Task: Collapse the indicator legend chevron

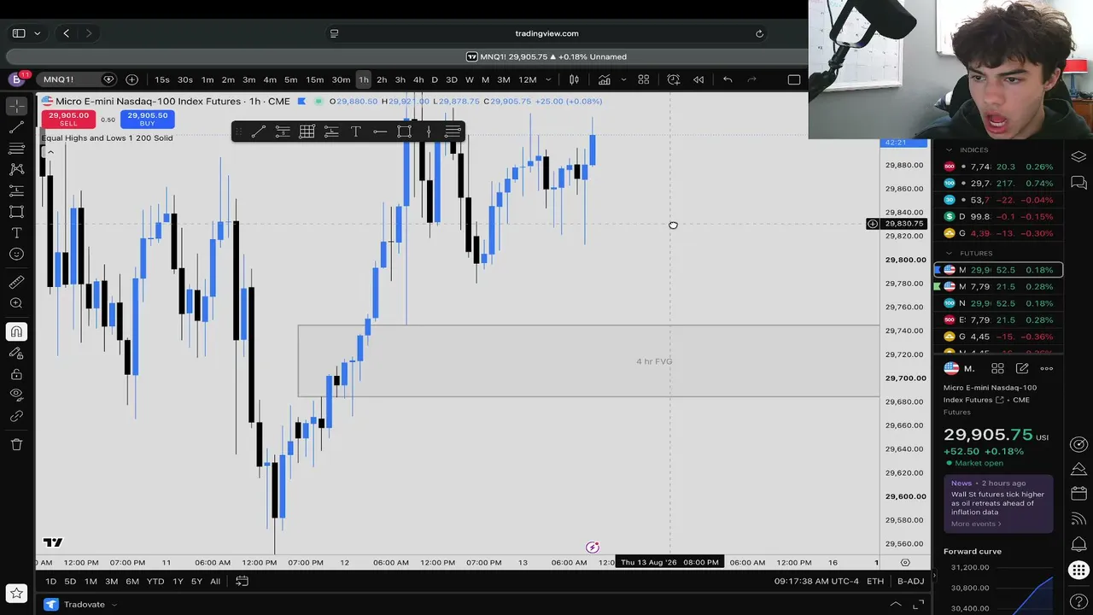Action: (x=50, y=152)
